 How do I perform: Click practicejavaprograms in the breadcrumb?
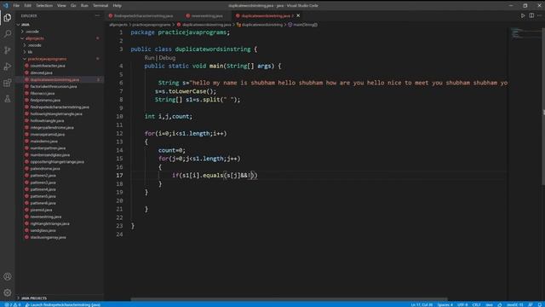pyautogui.click(x=152, y=25)
